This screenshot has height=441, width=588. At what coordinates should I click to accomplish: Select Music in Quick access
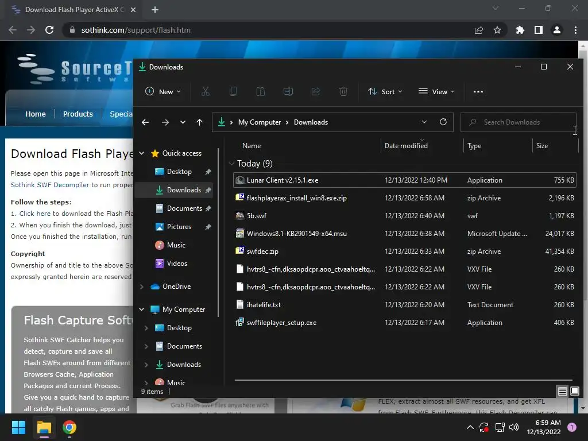[176, 245]
